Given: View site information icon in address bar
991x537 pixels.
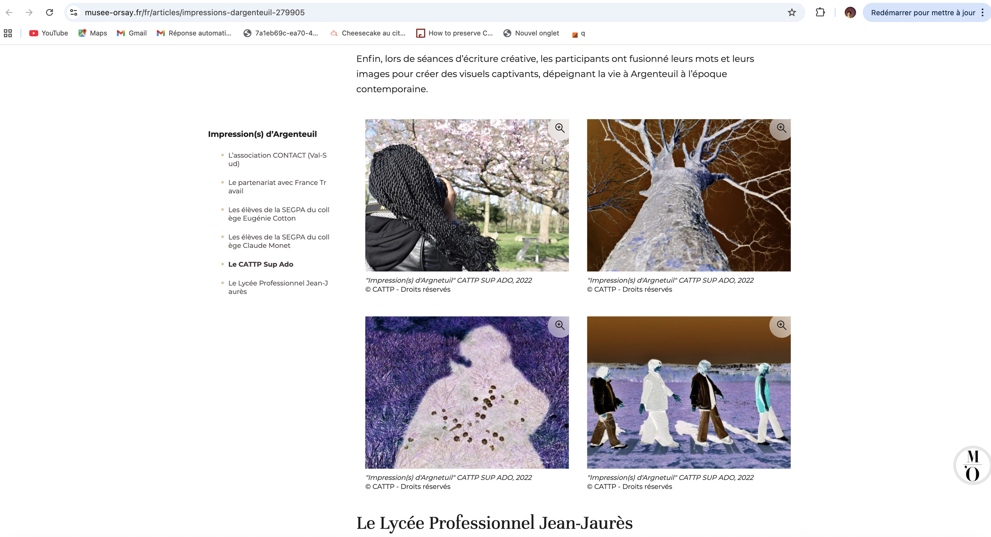Looking at the screenshot, I should click(x=74, y=13).
